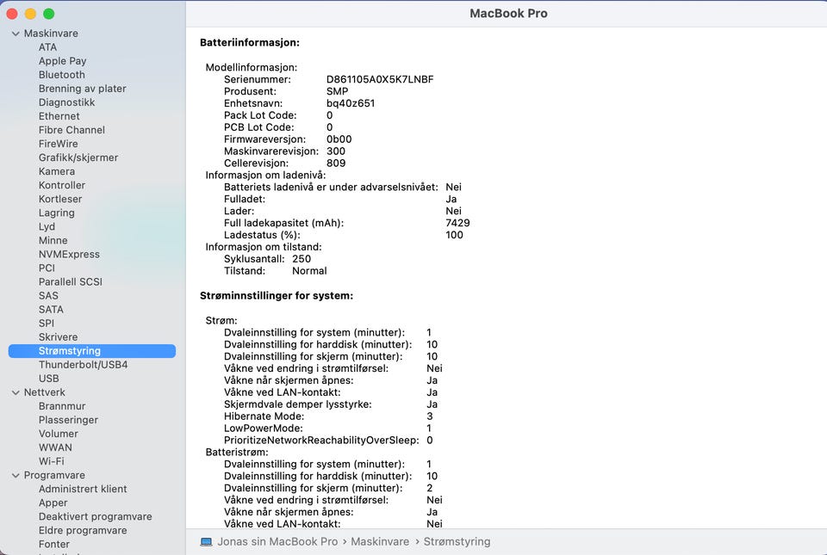827x555 pixels.
Task: Click the Maskinvare category label
Action: [51, 34]
